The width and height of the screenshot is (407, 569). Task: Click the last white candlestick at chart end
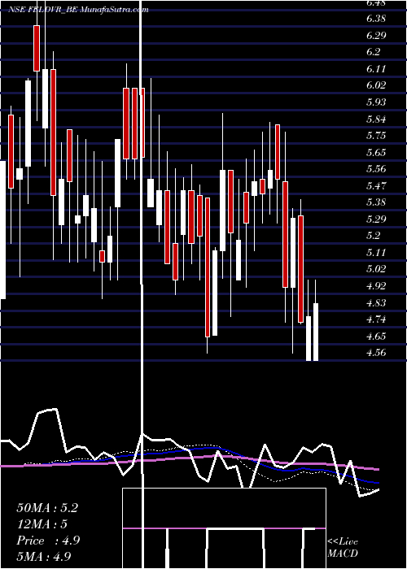pos(316,332)
